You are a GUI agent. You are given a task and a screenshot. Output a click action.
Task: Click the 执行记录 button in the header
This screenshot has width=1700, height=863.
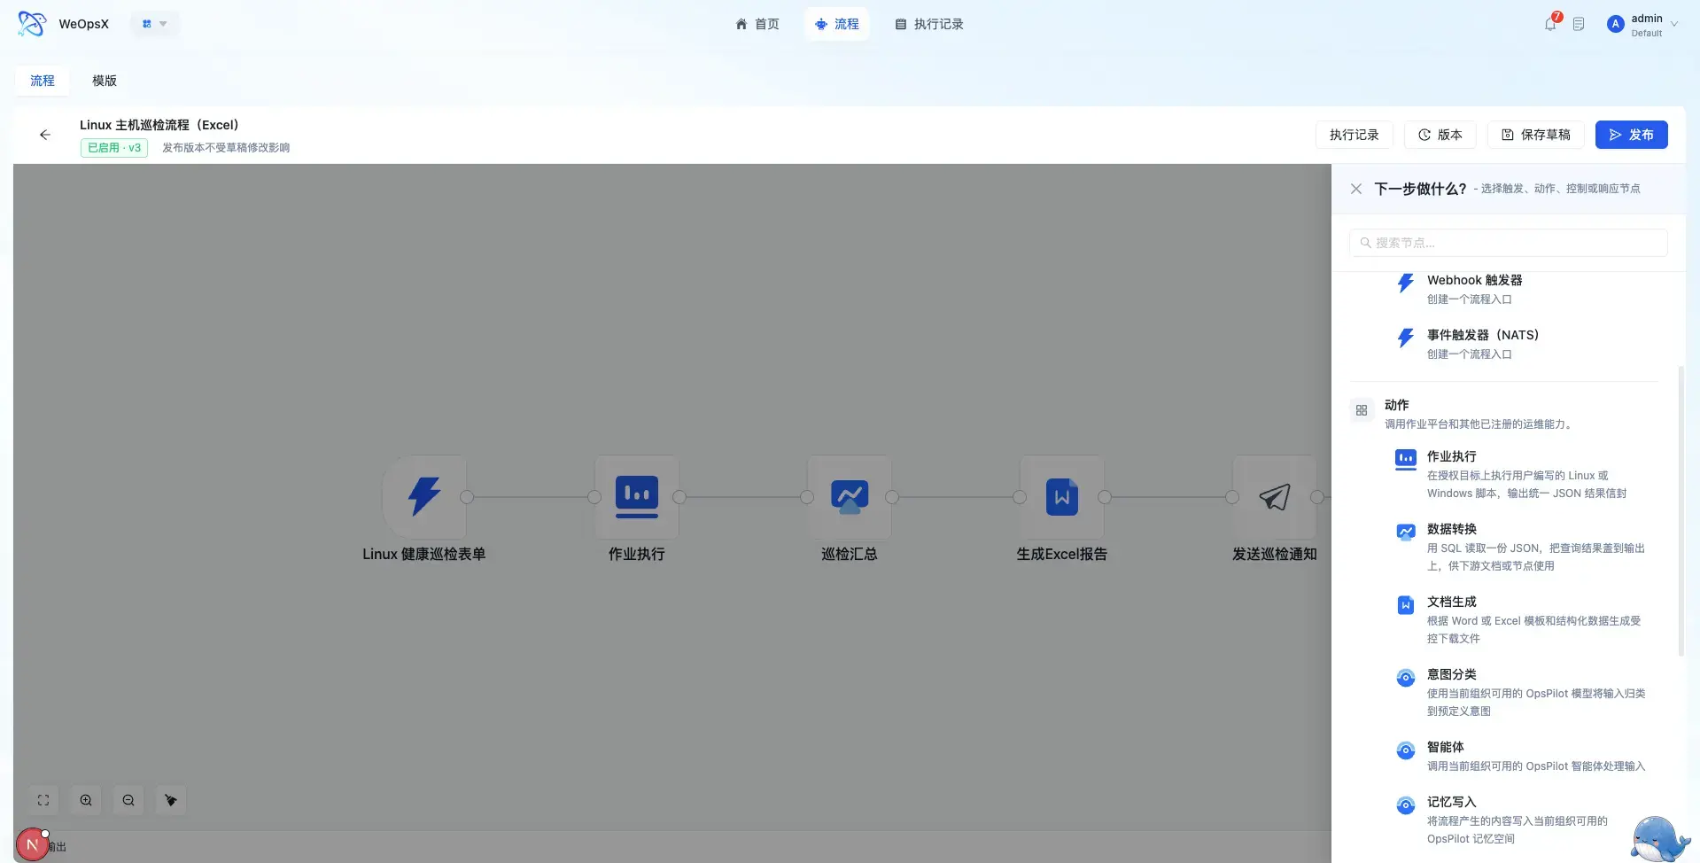coord(1355,135)
